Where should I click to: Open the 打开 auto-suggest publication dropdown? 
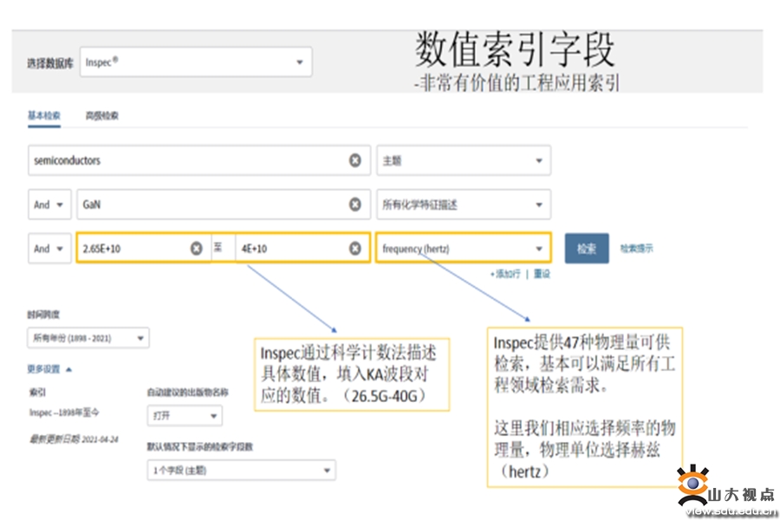pos(185,415)
